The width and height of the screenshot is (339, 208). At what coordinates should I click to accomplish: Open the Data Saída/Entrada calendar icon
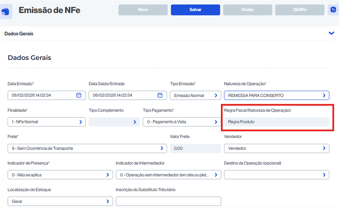[x=160, y=95]
